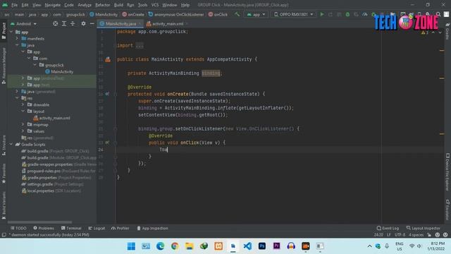Collapse the java folder in tree

pyautogui.click(x=17, y=45)
